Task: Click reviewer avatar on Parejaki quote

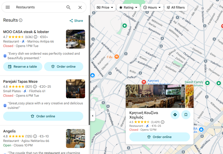Action: [x=5, y=106]
